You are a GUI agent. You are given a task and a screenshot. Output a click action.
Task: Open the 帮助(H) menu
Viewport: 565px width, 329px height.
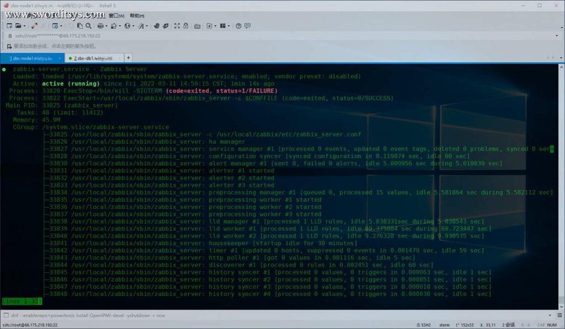[137, 16]
